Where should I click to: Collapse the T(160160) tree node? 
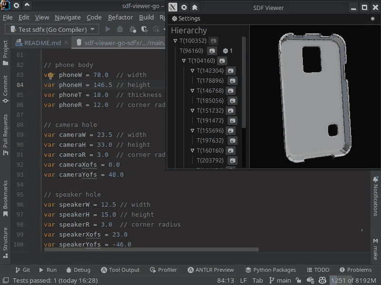coord(192,151)
